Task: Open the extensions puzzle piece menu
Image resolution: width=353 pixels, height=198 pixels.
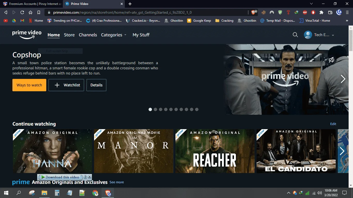Action: [x=321, y=12]
